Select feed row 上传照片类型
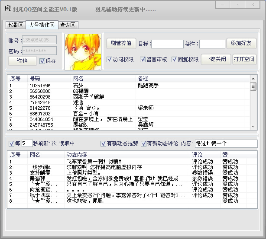This screenshot has width=266, height=239. [x=132, y=173]
